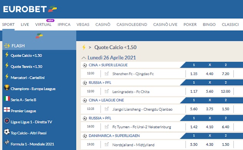Bet on odds 5.50 for Nordsjalland
This screenshot has height=150, width=243.
point(194,145)
